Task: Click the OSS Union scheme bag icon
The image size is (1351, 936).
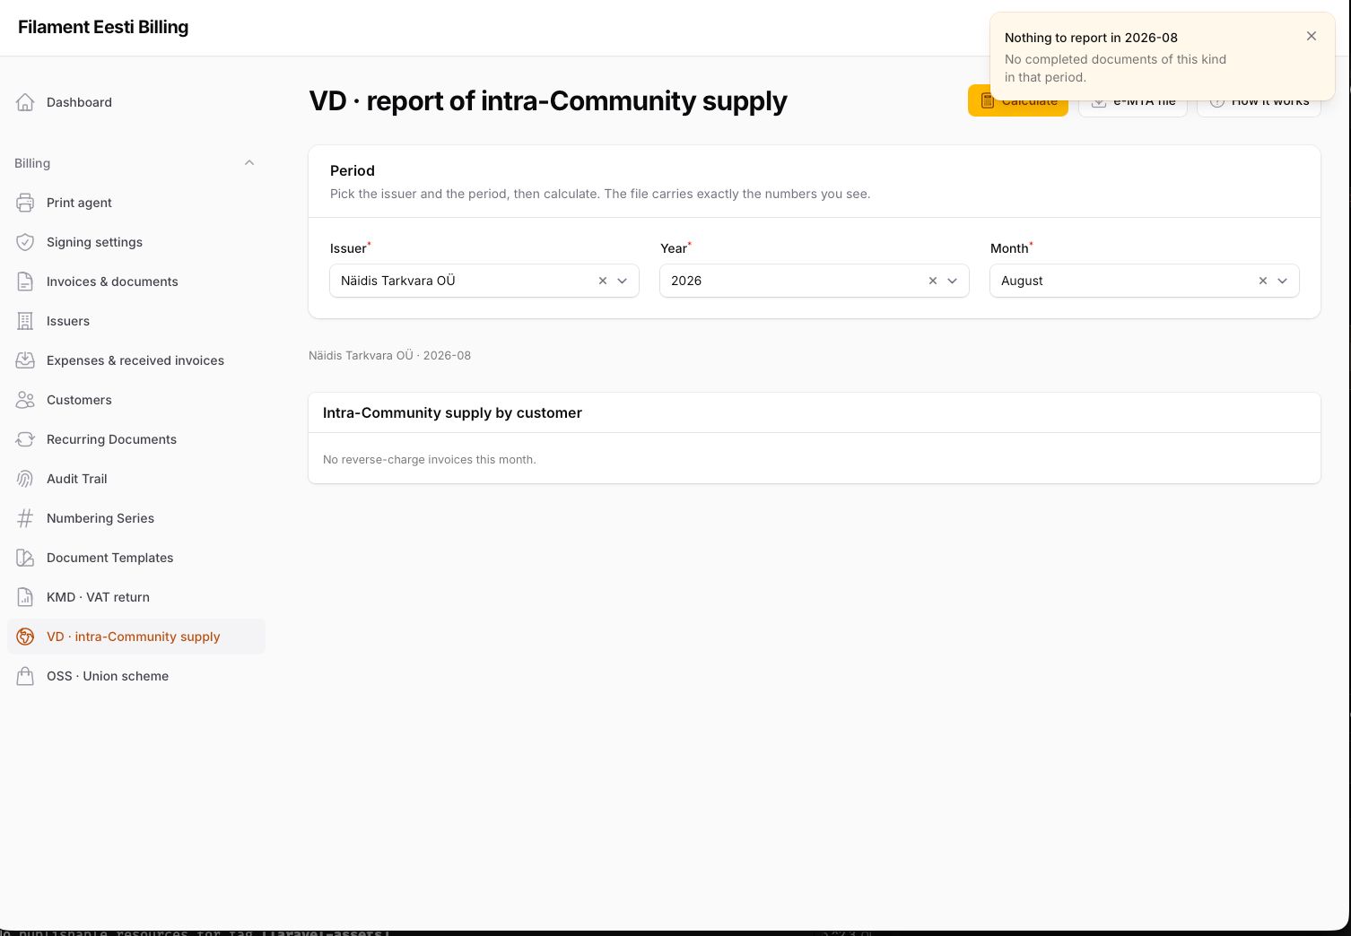Action: click(25, 676)
